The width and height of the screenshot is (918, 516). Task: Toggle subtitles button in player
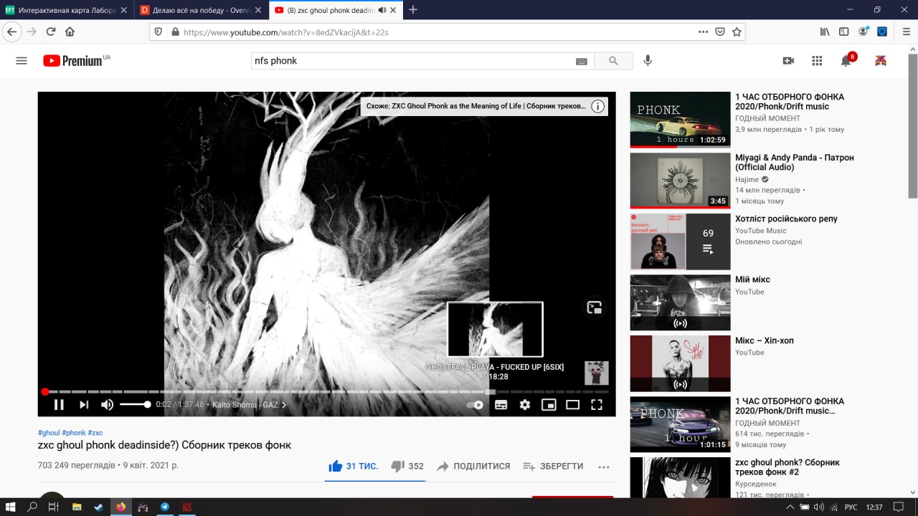tap(501, 405)
